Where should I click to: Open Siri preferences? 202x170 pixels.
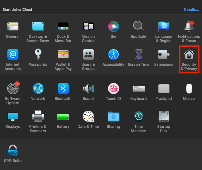pos(113,26)
